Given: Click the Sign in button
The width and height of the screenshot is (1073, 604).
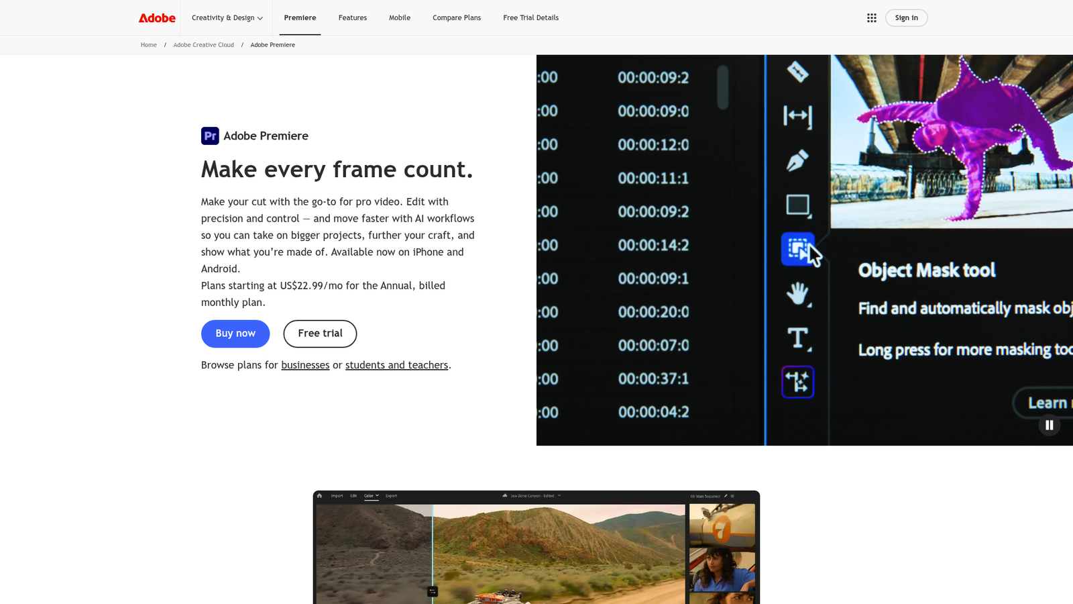Looking at the screenshot, I should 906,18.
